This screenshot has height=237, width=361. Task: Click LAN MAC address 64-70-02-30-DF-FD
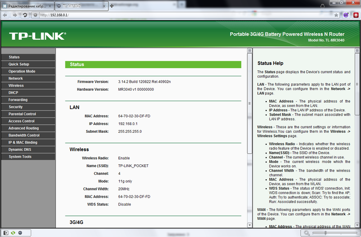[x=134, y=116]
